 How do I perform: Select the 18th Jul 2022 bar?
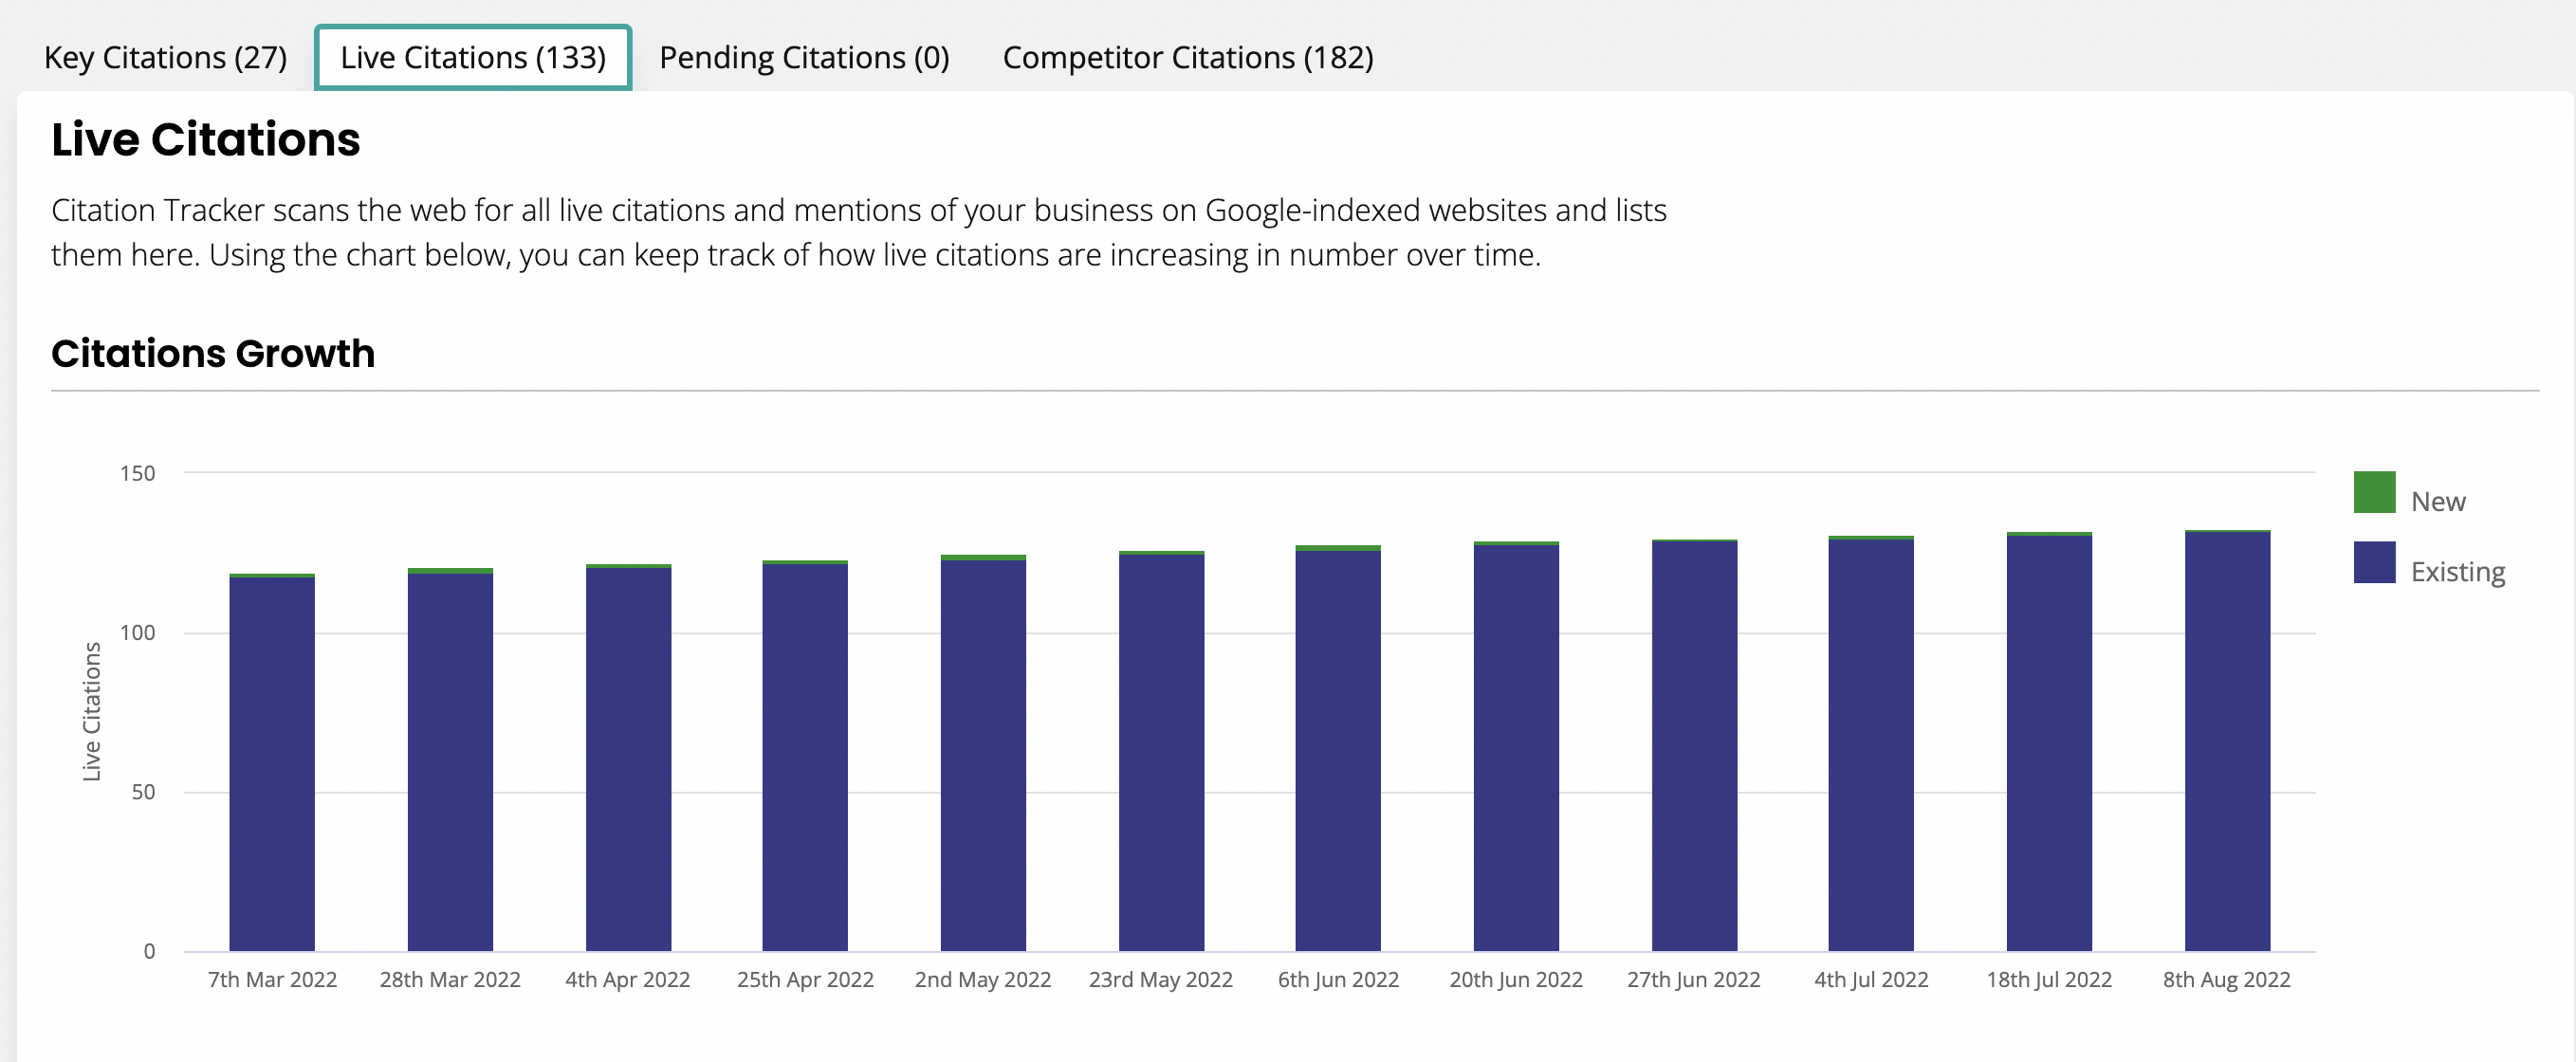[2049, 741]
